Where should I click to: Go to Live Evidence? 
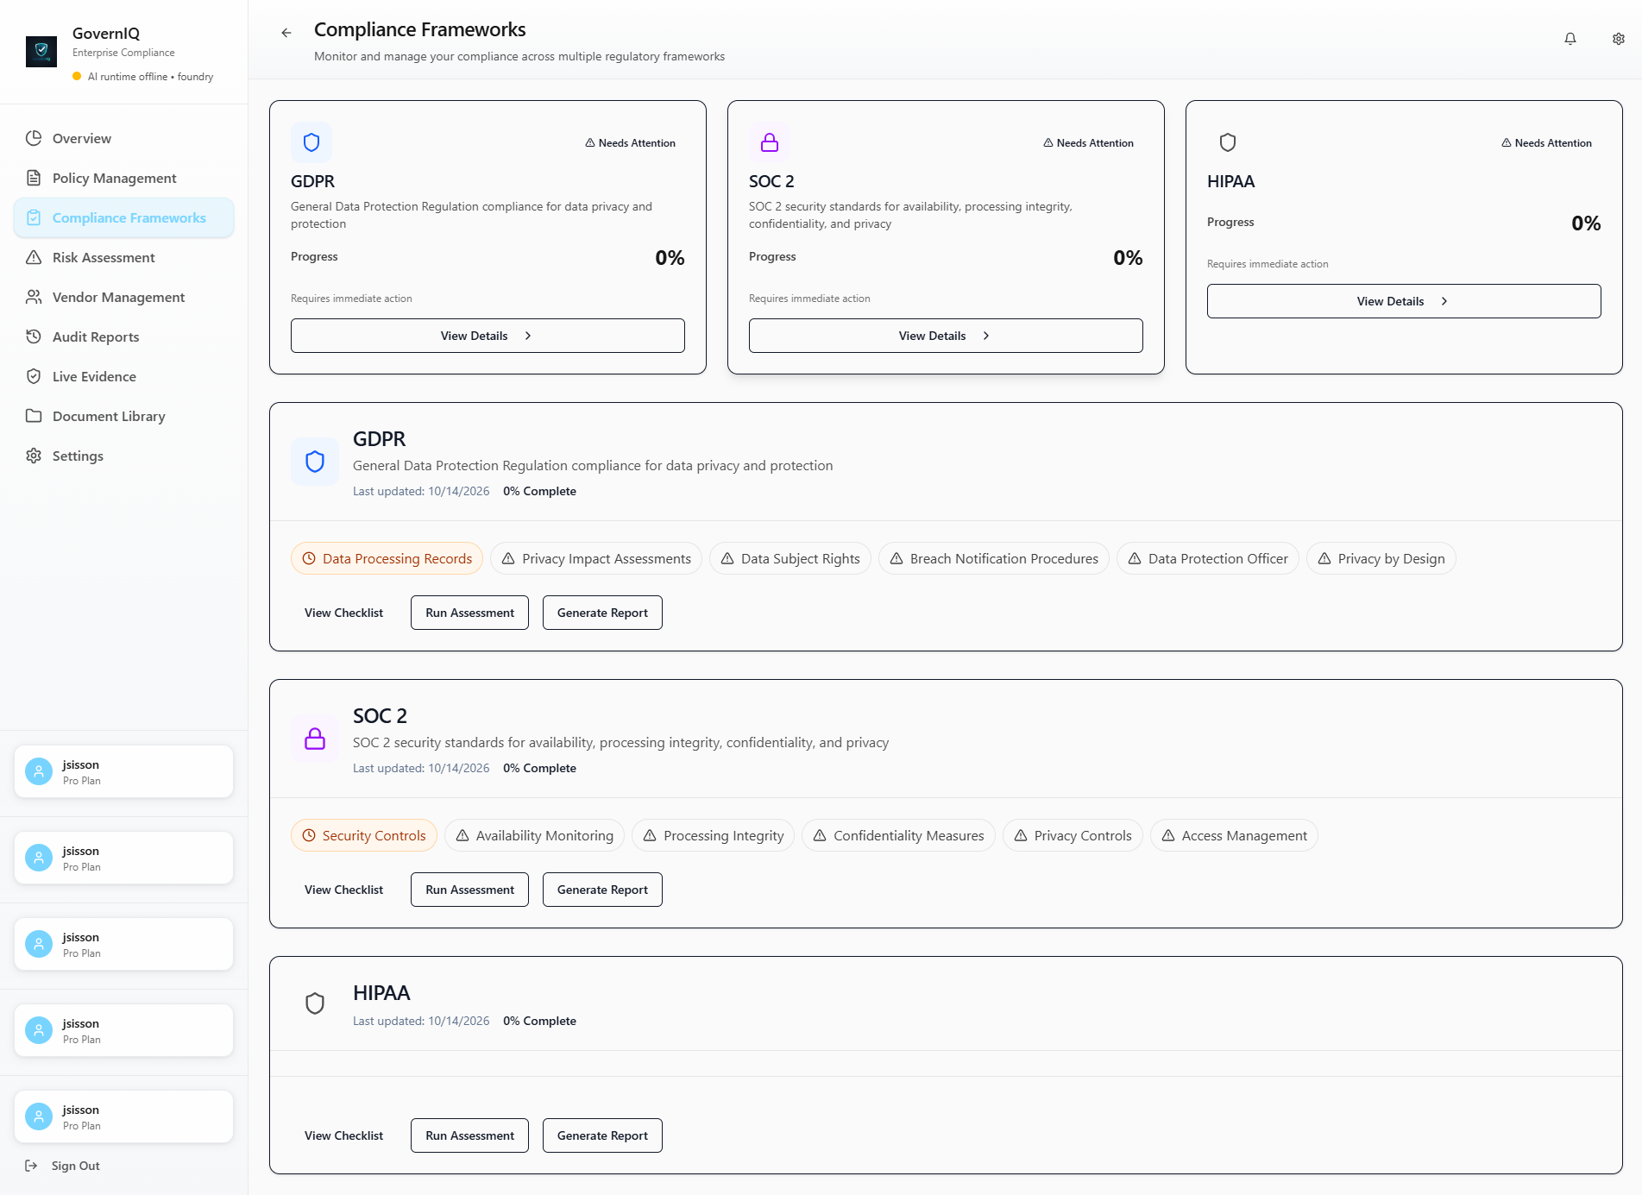[123, 376]
